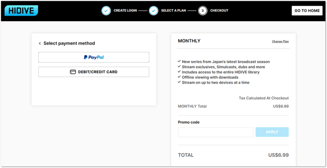
Task: Click the credit card icon
Action: tap(73, 72)
